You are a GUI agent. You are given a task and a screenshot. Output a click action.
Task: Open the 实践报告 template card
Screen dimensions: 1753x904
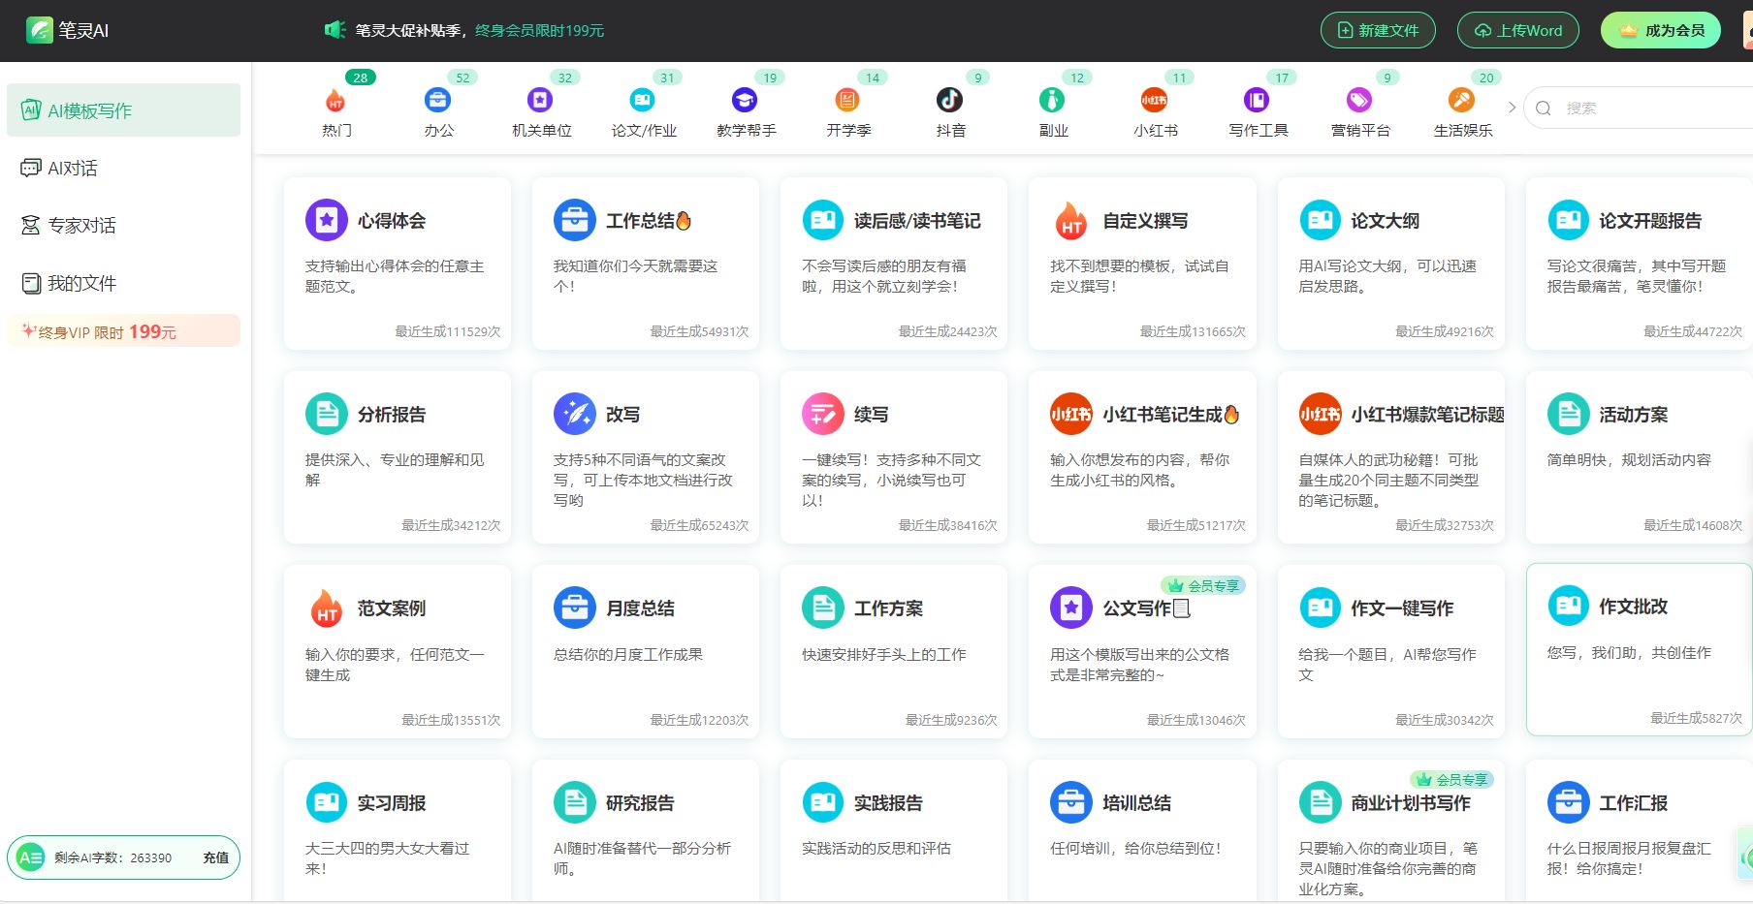click(893, 831)
